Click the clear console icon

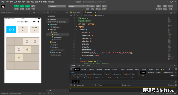(74, 85)
